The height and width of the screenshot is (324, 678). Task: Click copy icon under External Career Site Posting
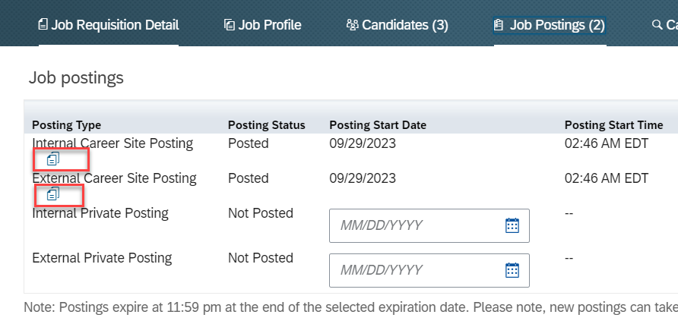52,194
